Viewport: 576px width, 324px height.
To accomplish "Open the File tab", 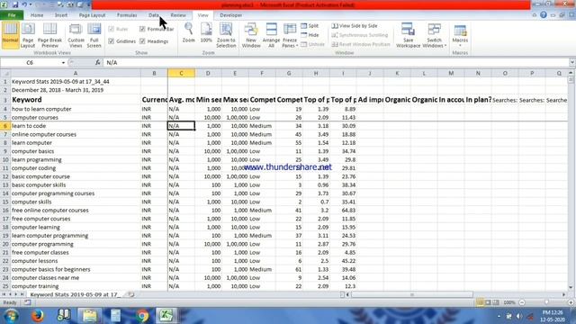I will [x=12, y=15].
